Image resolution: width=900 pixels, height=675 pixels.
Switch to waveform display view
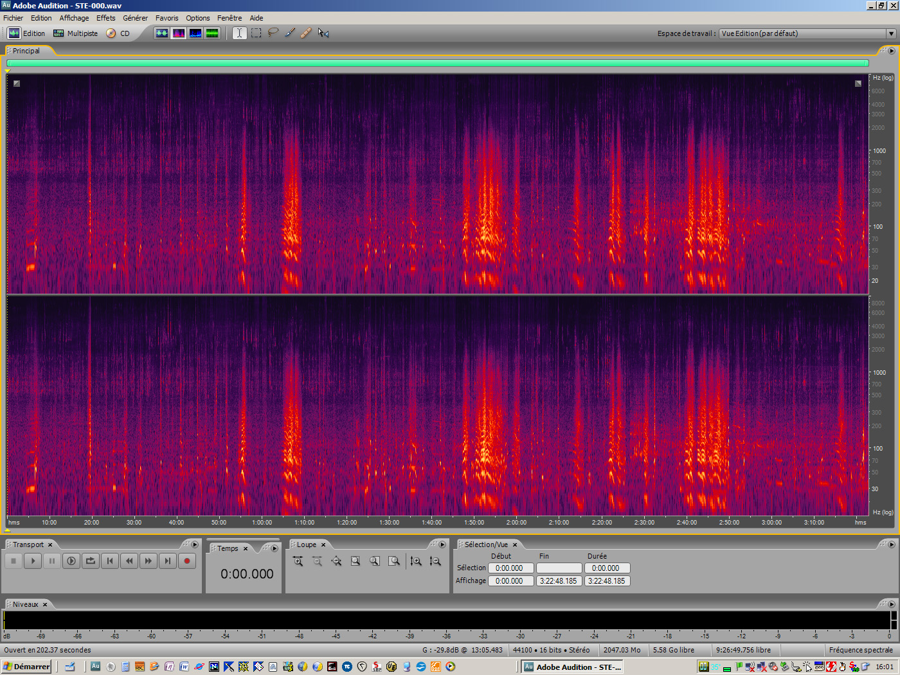tap(162, 33)
